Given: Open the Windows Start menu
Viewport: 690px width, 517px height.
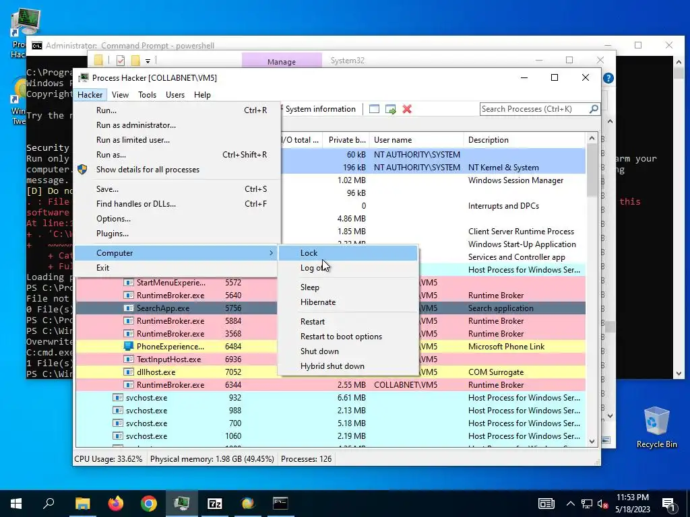Looking at the screenshot, I should tap(16, 504).
